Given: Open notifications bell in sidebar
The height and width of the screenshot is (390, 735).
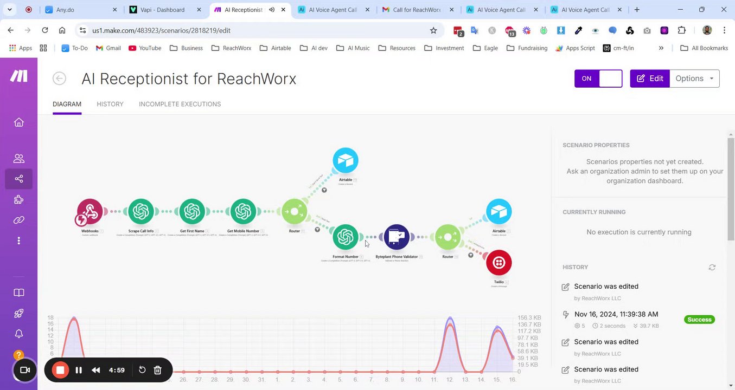Looking at the screenshot, I should coord(19,334).
